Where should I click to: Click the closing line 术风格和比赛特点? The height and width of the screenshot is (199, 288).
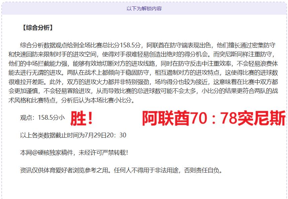click(x=72, y=100)
